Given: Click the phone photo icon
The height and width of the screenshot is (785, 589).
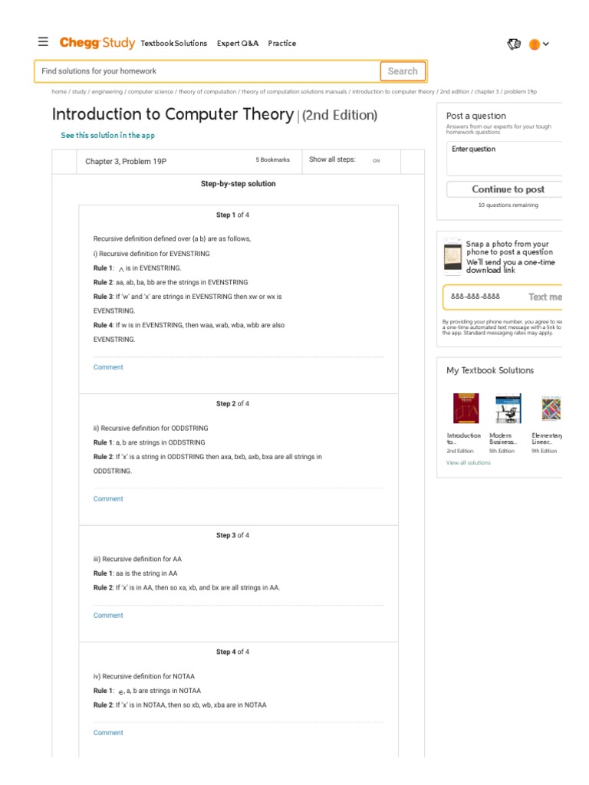Looking at the screenshot, I should (x=452, y=257).
